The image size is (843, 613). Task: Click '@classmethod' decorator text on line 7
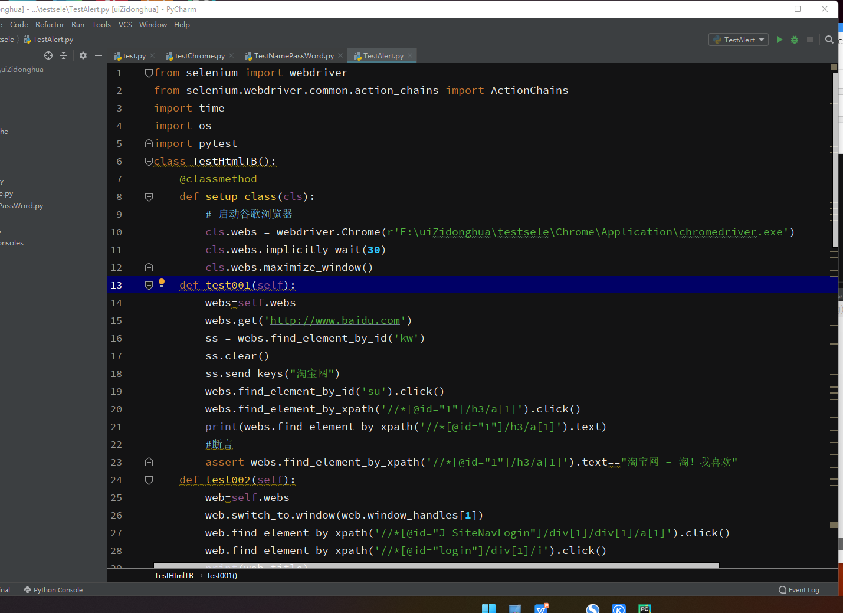click(x=218, y=179)
